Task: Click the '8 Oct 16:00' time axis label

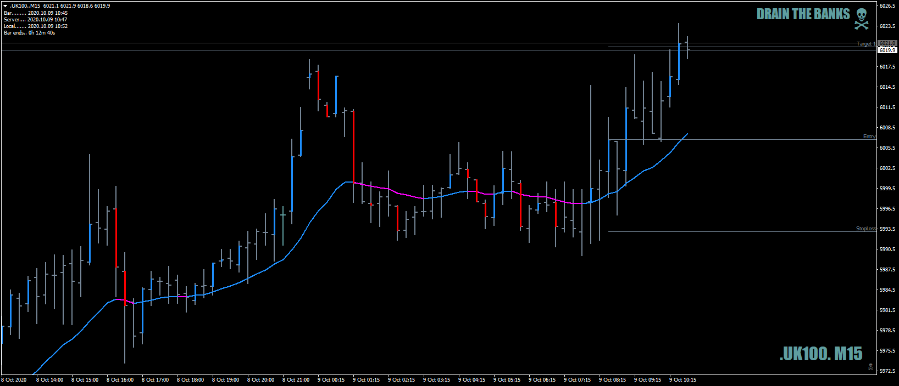Action: point(120,379)
